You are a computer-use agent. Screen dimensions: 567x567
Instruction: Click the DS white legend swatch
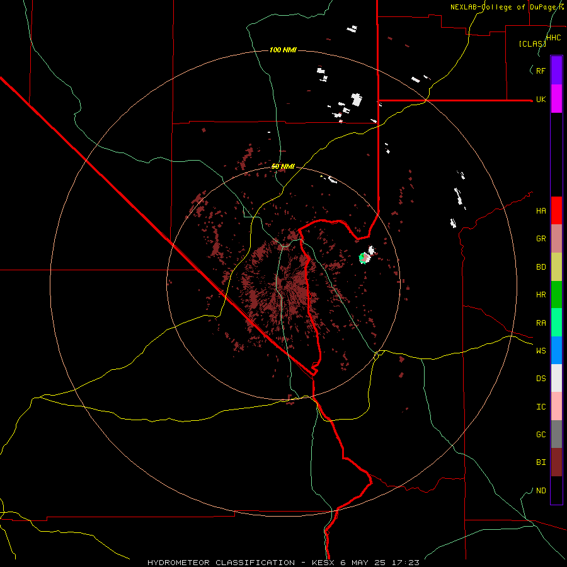coord(556,378)
